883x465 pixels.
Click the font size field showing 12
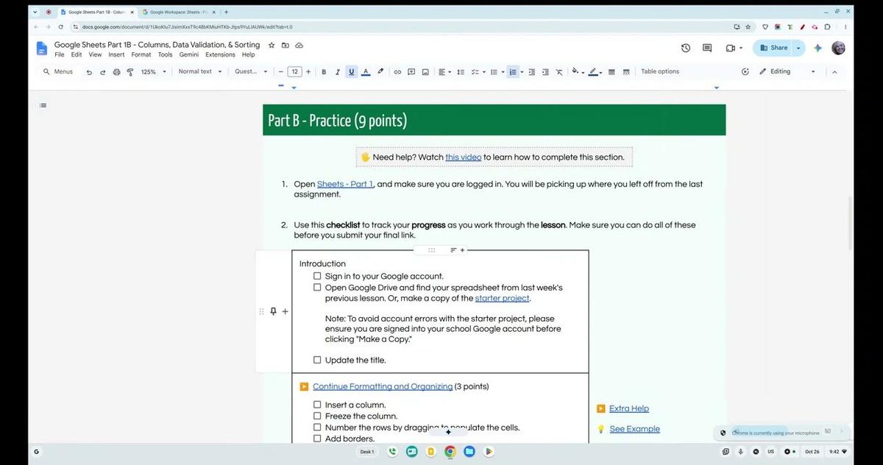(x=294, y=72)
